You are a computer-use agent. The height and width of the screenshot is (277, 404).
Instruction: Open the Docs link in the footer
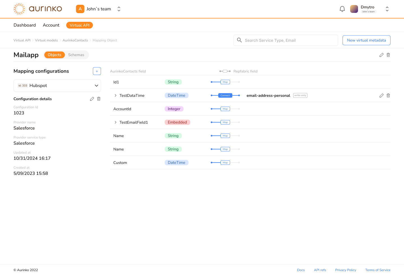tap(301, 270)
